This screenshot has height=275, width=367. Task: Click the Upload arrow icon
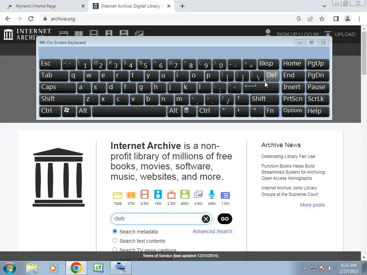(328, 34)
